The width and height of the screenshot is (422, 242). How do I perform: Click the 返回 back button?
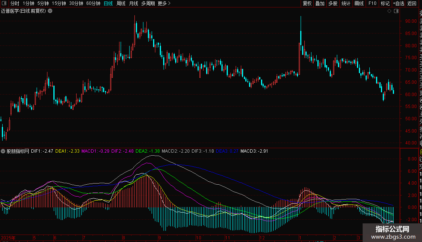tap(412, 4)
